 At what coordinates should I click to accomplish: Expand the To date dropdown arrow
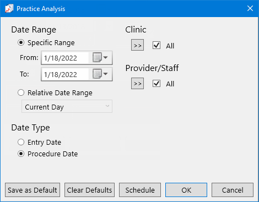coord(105,74)
